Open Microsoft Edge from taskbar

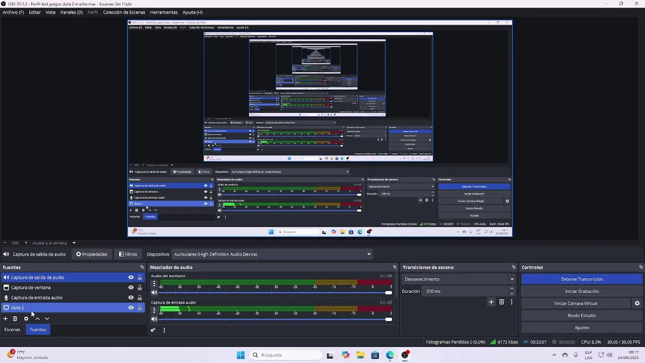(390, 355)
